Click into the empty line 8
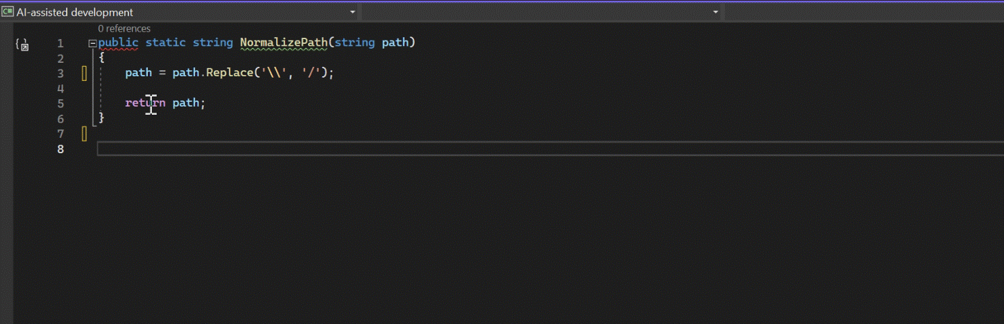This screenshot has height=324, width=1004. (x=550, y=148)
